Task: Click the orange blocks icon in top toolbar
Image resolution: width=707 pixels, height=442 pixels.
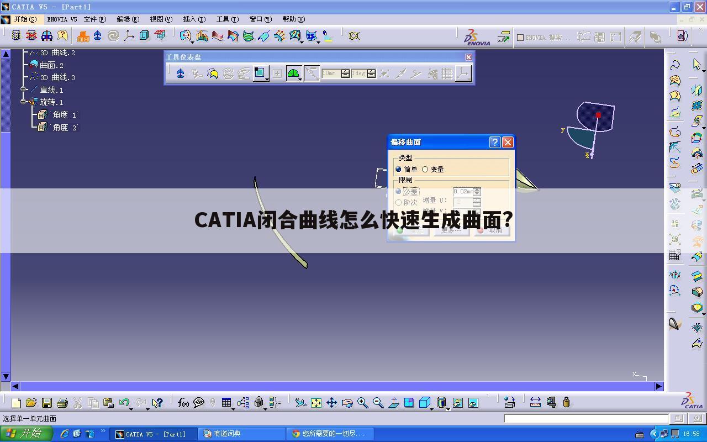Action: click(x=83, y=36)
